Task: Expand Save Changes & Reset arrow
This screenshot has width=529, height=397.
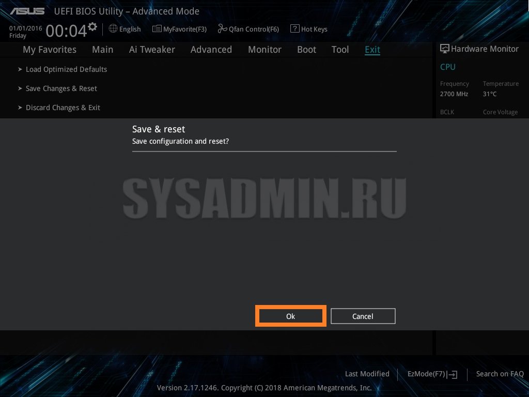Action: click(20, 88)
